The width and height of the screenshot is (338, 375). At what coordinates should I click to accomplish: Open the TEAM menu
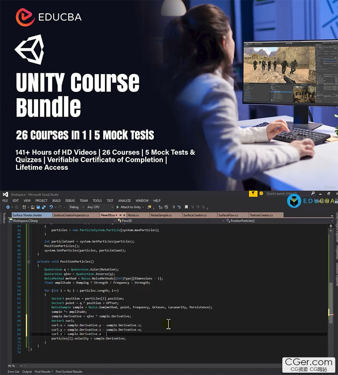click(x=84, y=201)
